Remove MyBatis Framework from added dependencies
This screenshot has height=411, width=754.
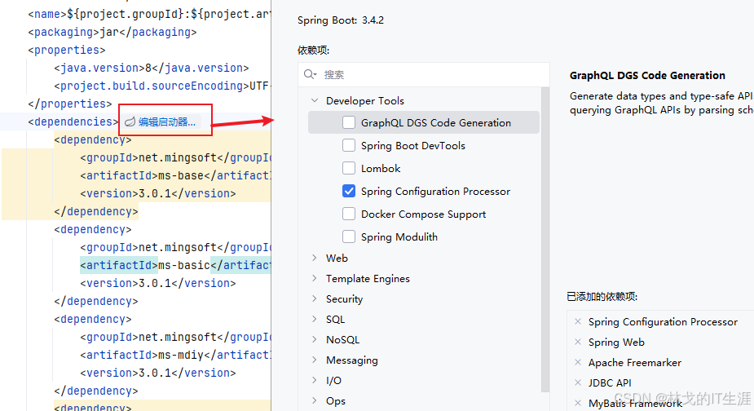click(578, 403)
